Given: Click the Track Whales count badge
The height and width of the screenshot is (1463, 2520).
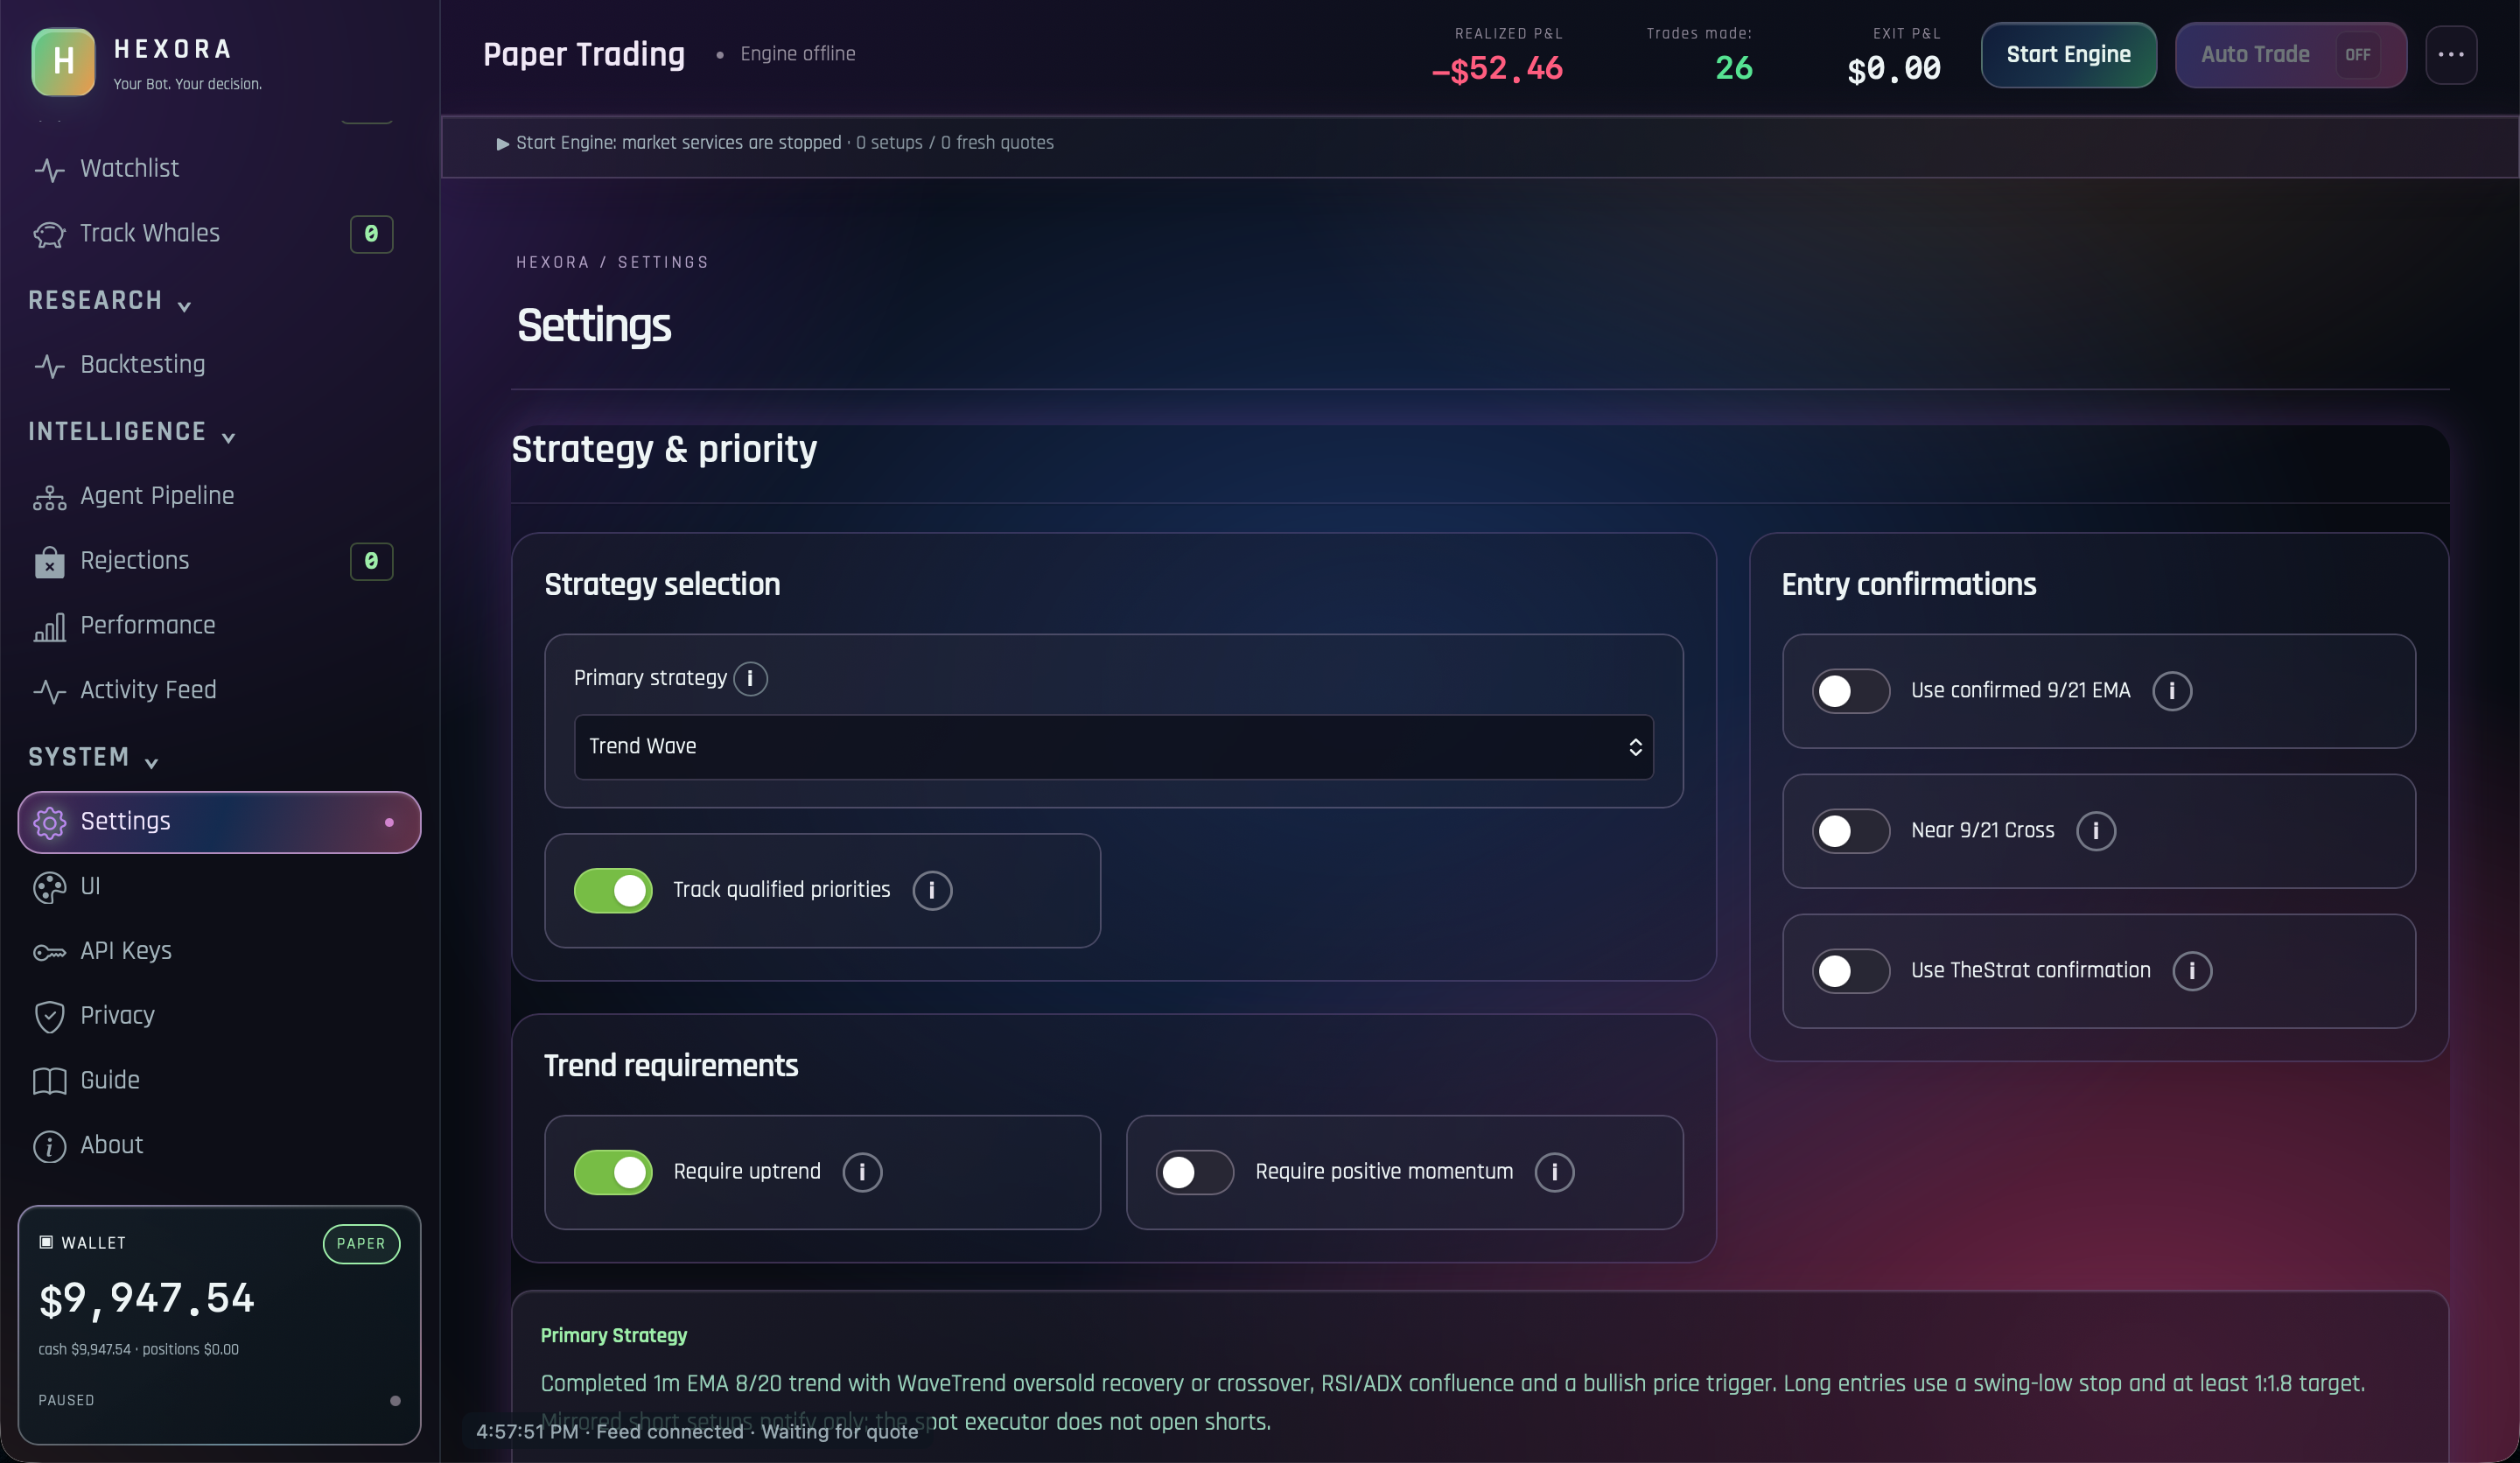Looking at the screenshot, I should pyautogui.click(x=371, y=234).
